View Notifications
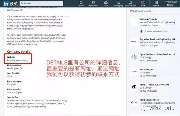Viewport: 180px width, 116px height. tap(130, 4)
